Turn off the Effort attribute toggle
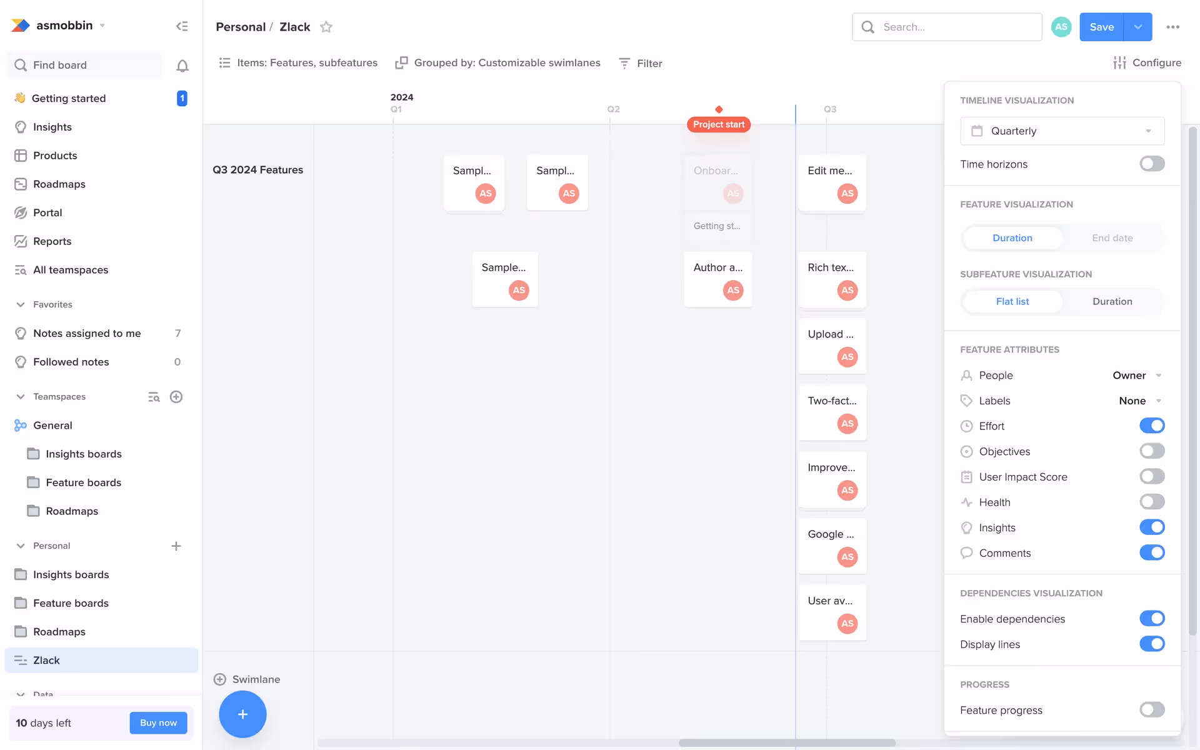Image resolution: width=1200 pixels, height=750 pixels. pos(1151,426)
